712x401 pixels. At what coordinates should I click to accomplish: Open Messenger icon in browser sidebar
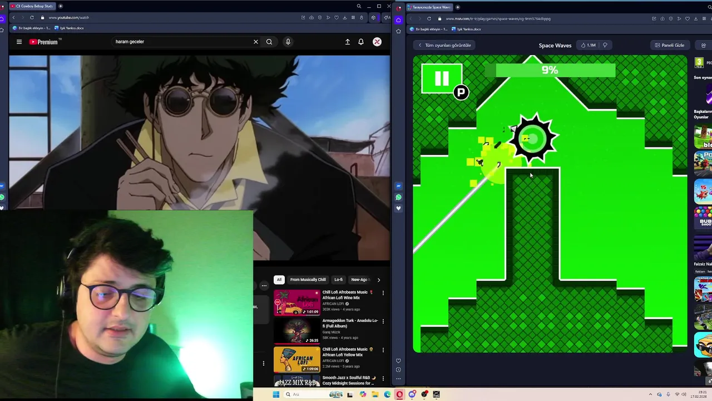point(398,186)
